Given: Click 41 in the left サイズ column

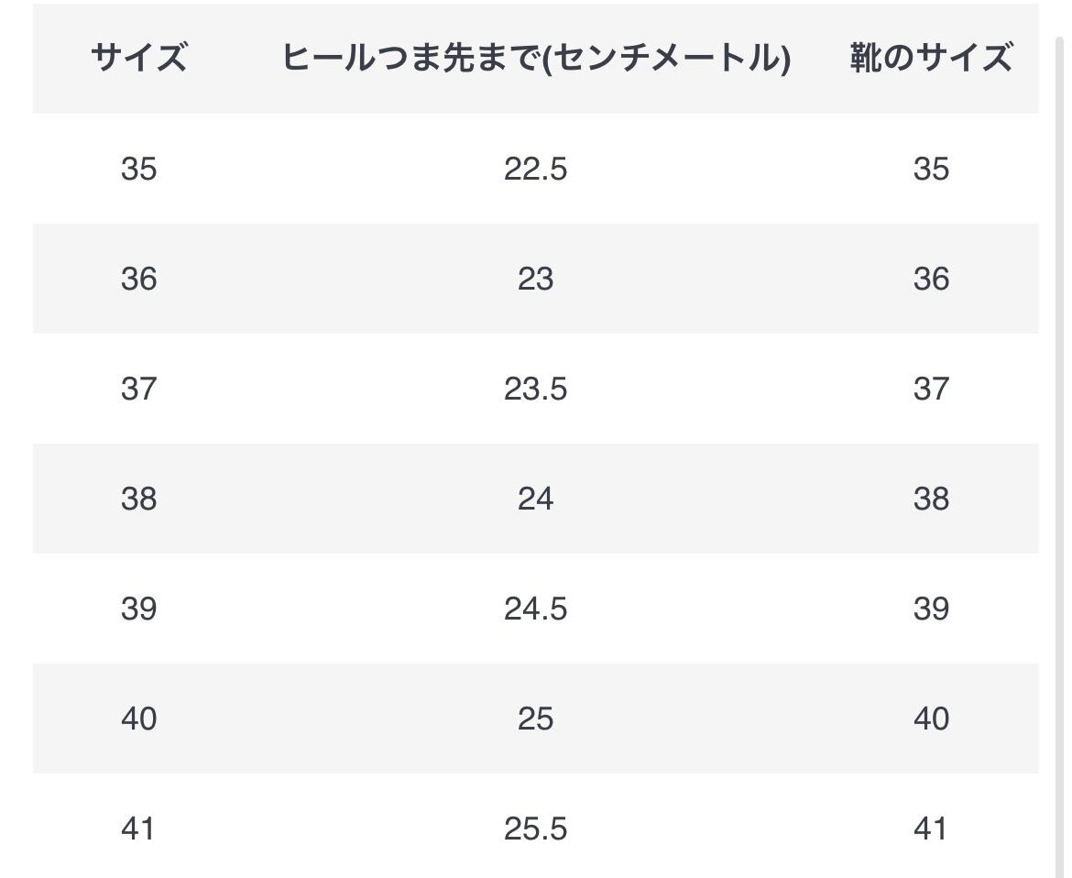Looking at the screenshot, I should 139,829.
